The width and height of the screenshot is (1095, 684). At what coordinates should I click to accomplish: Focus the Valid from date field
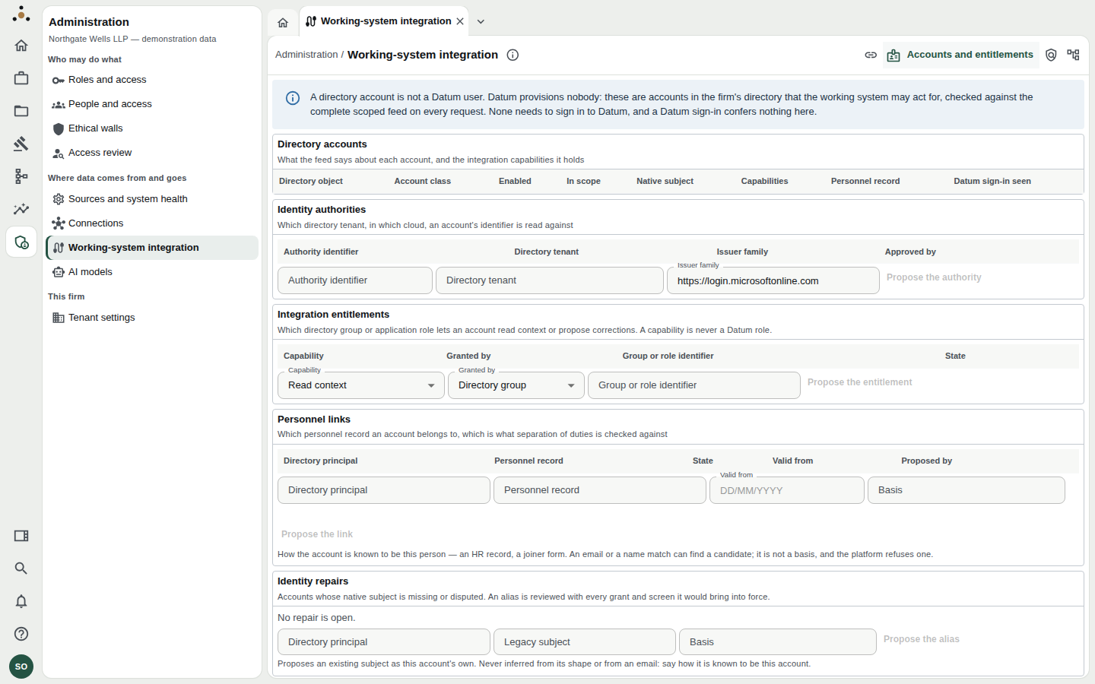[787, 490]
